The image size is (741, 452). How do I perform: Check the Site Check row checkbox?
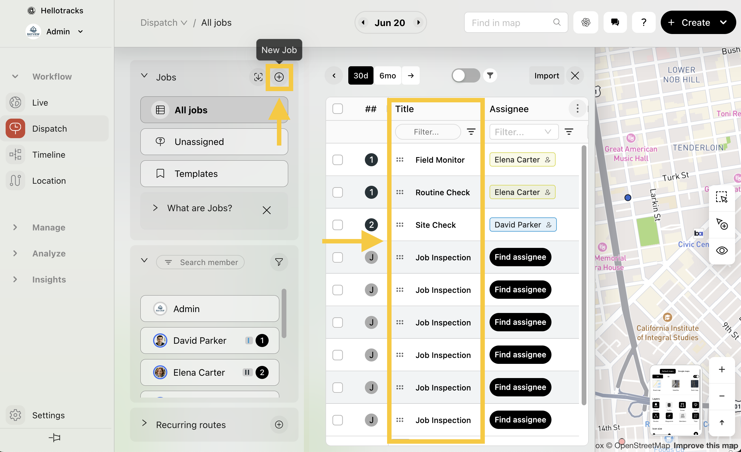337,225
